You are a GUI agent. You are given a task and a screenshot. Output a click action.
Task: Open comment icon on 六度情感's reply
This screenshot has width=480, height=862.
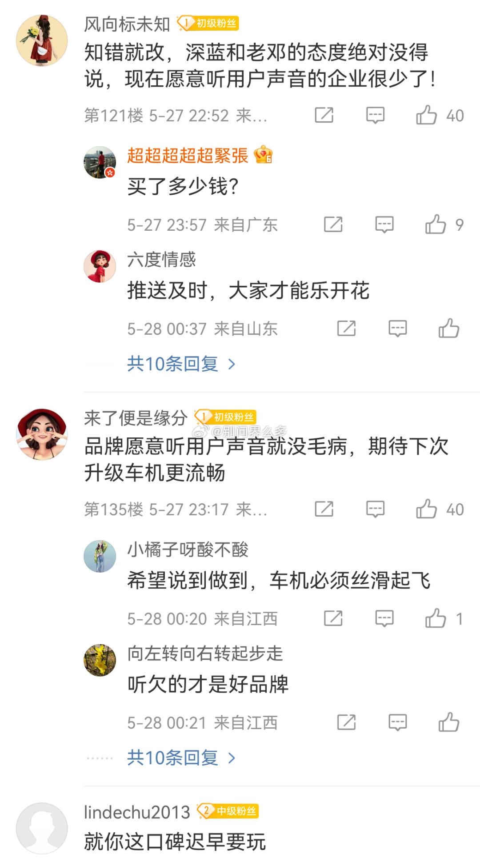point(397,329)
